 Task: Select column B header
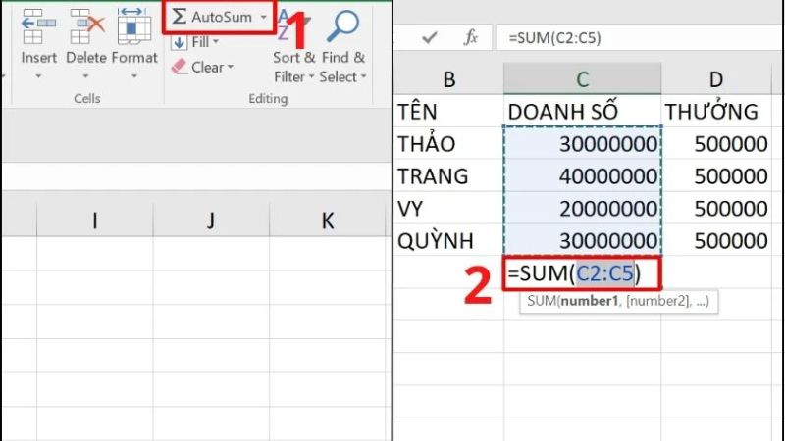pos(448,79)
